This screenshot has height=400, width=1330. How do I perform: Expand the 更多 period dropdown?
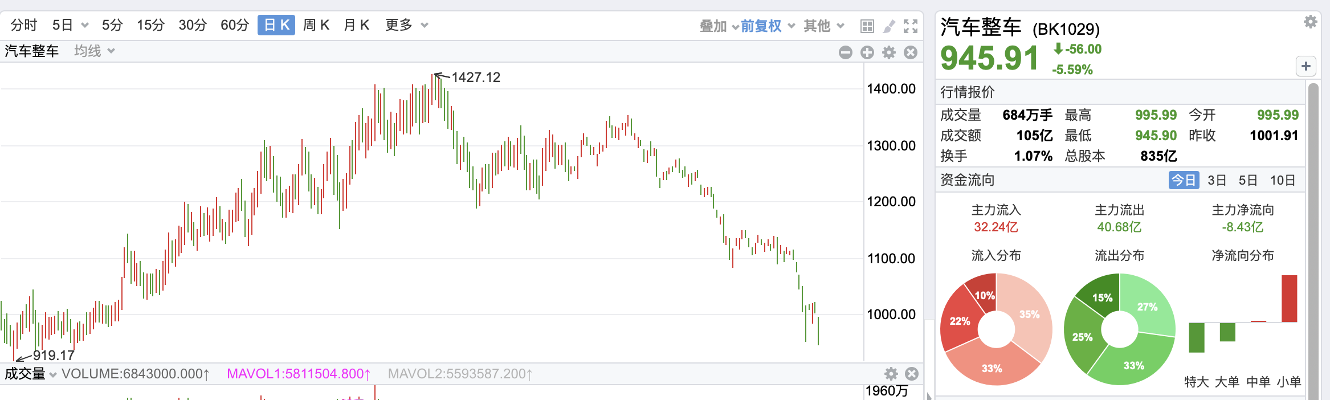click(406, 25)
